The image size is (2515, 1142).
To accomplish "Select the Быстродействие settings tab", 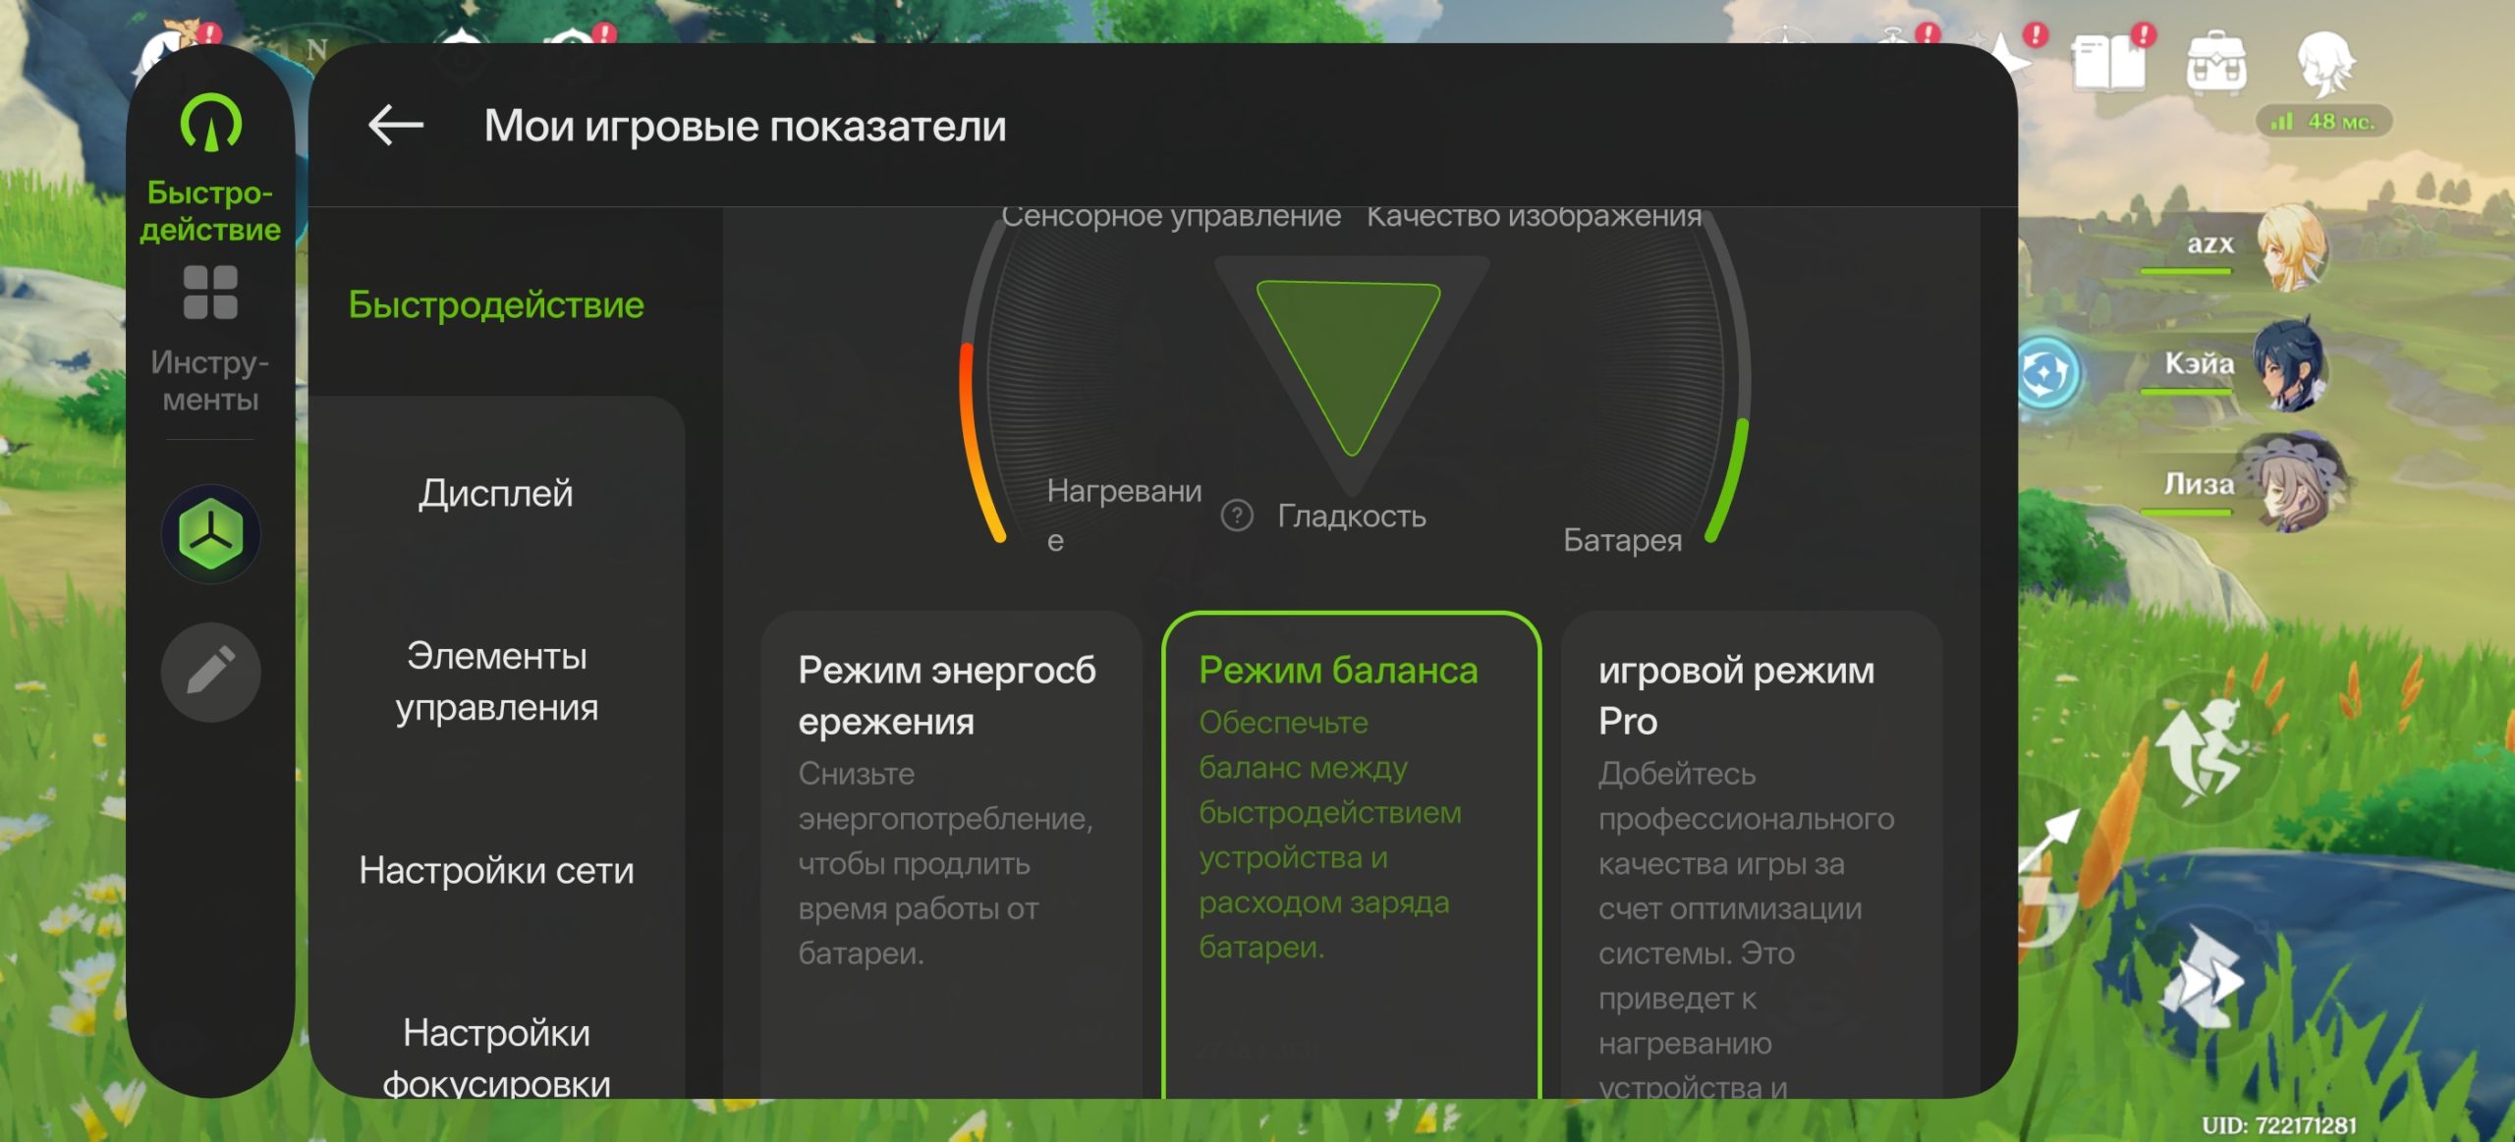I will click(x=496, y=304).
